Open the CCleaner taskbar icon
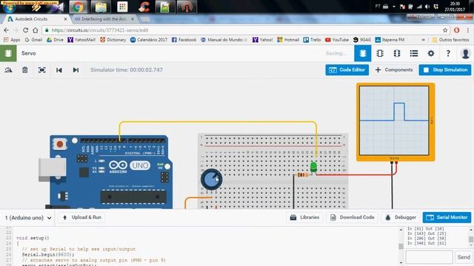 (144, 7)
